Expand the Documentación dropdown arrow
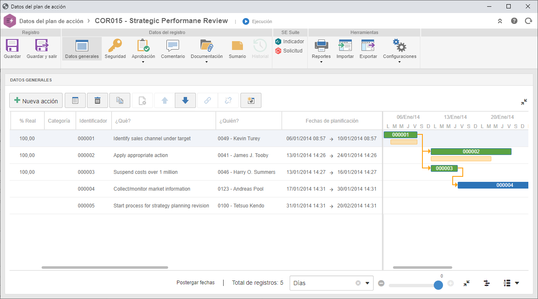The height and width of the screenshot is (299, 538). point(207,62)
